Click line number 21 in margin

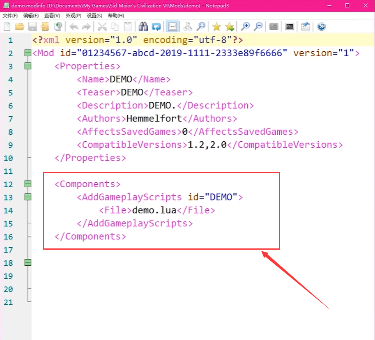click(8, 302)
